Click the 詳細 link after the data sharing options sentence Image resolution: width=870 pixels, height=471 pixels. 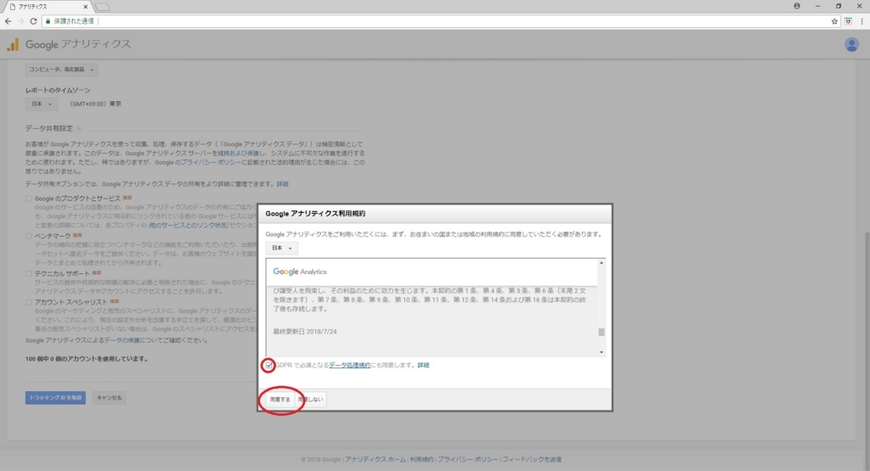coord(282,184)
